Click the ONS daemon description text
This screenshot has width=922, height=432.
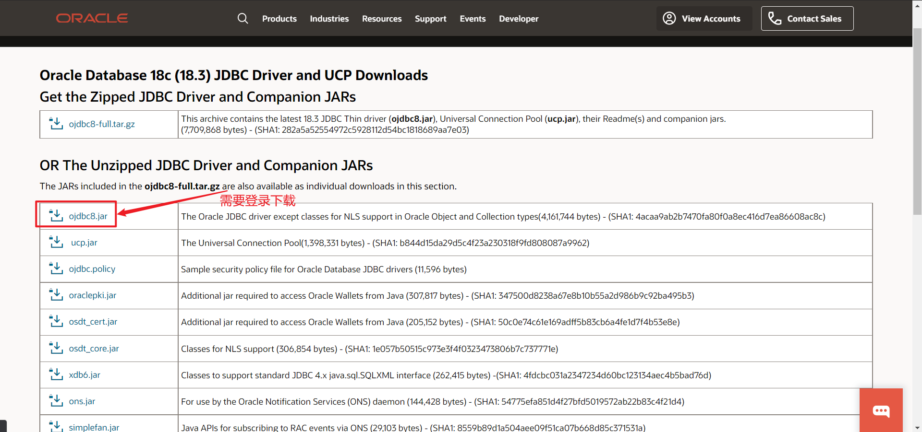pyautogui.click(x=433, y=402)
